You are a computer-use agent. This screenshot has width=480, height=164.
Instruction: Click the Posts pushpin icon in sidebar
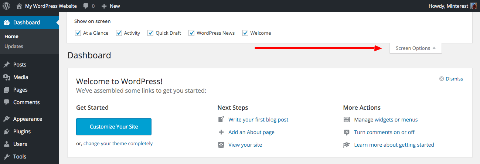7,65
